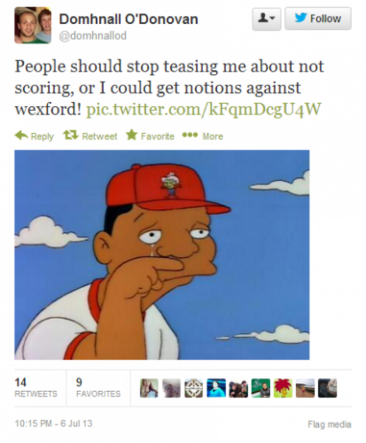Click the first retweeter avatar thumbnail
Image resolution: width=366 pixels, height=443 pixels.
tap(149, 388)
